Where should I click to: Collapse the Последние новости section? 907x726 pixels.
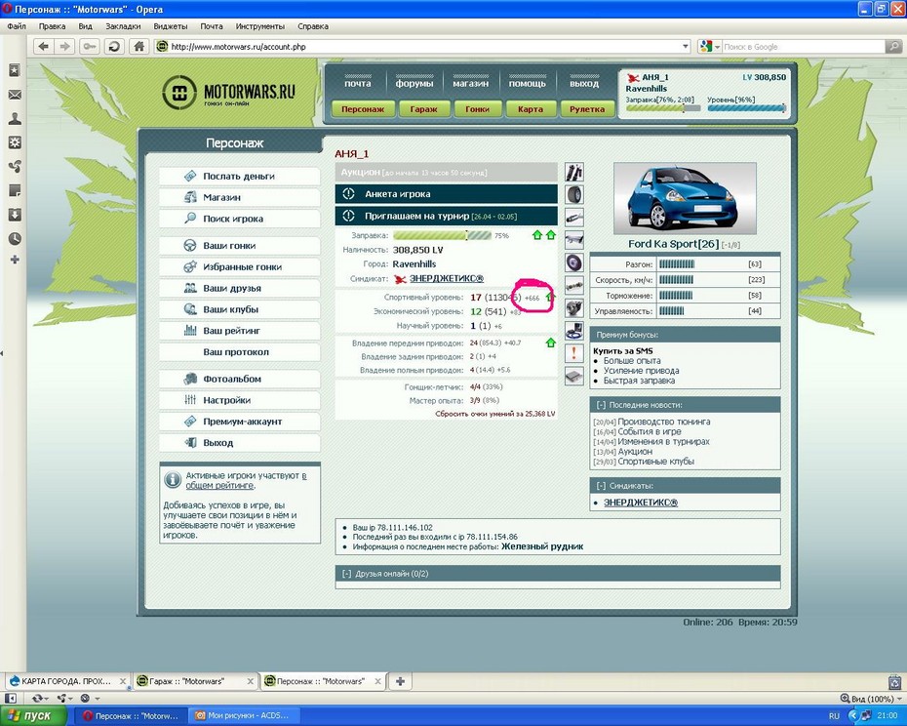tap(601, 405)
